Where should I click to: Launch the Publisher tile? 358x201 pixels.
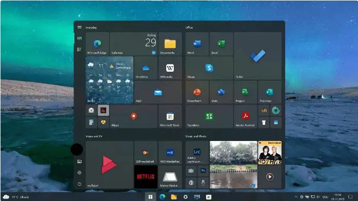pyautogui.click(x=270, y=92)
